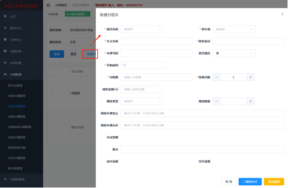The height and width of the screenshot is (188, 288).
Task: Open the 项目名称 dropdown in dialog
Action: click(142, 30)
